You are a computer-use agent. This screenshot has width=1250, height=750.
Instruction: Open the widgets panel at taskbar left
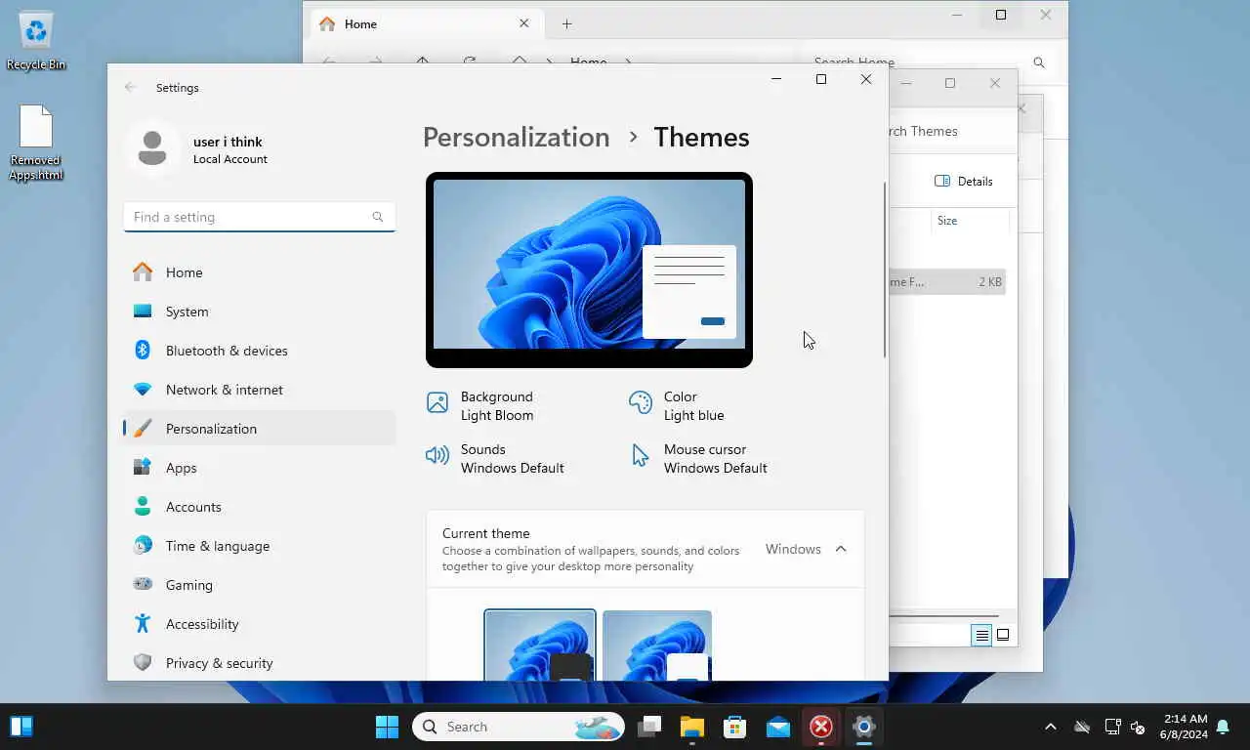(x=21, y=727)
